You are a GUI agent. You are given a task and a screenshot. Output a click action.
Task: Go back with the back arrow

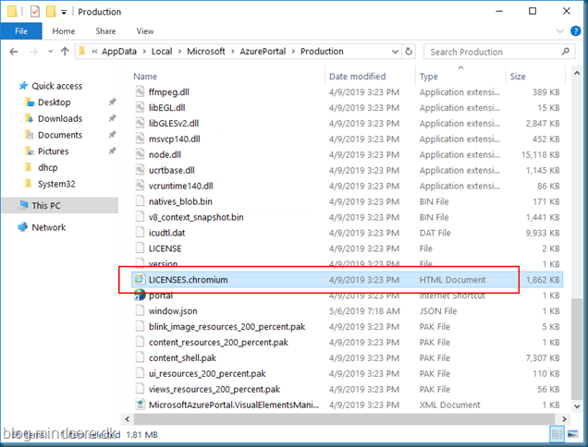(14, 52)
